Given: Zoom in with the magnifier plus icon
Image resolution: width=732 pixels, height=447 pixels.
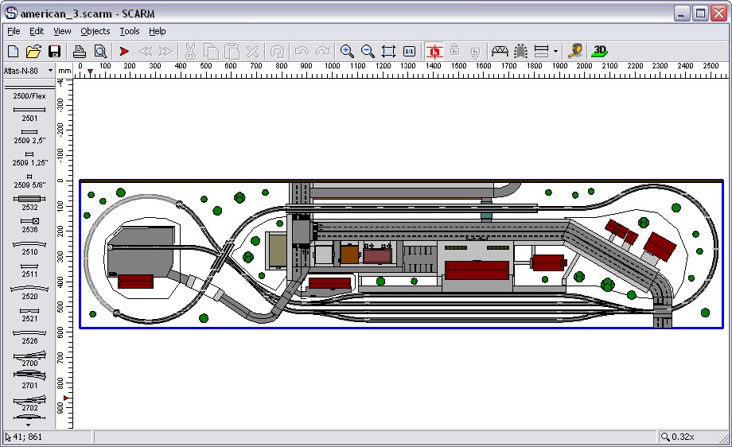Looking at the screenshot, I should [347, 51].
